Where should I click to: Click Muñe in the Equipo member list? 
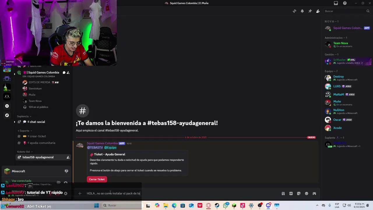348,103
